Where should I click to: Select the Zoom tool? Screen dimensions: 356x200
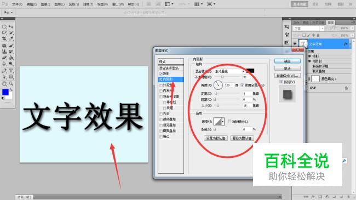[x=11, y=84]
